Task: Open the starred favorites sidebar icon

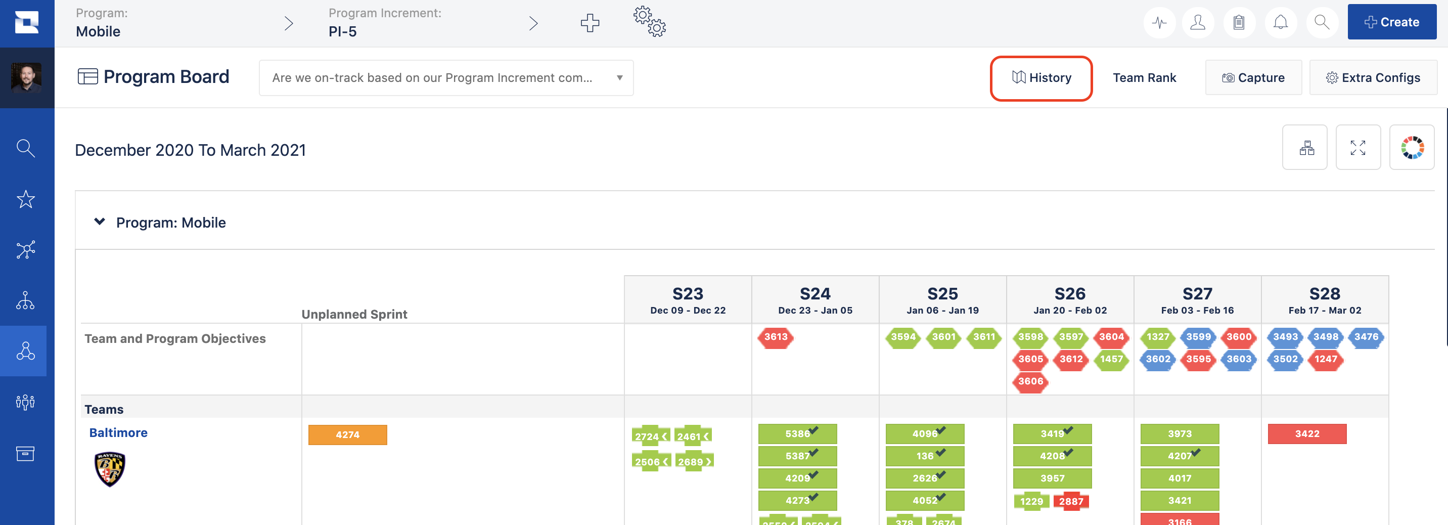Action: click(x=26, y=199)
